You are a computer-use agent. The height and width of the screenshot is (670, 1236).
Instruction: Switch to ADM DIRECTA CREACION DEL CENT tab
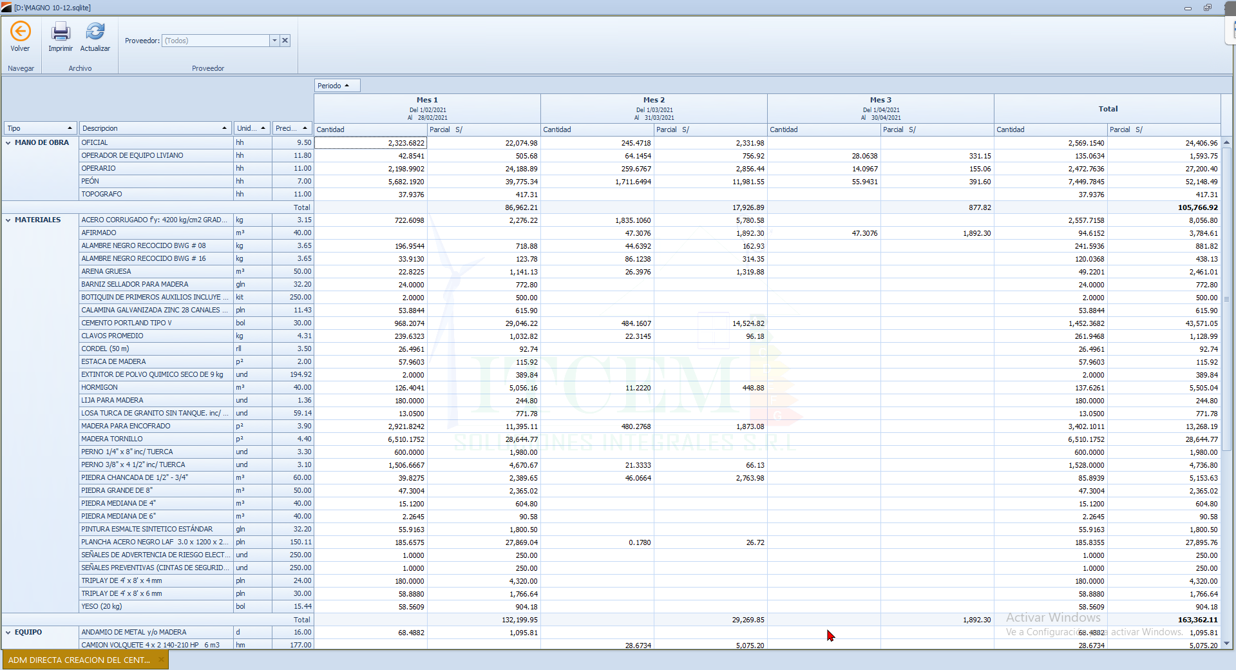[x=79, y=660]
